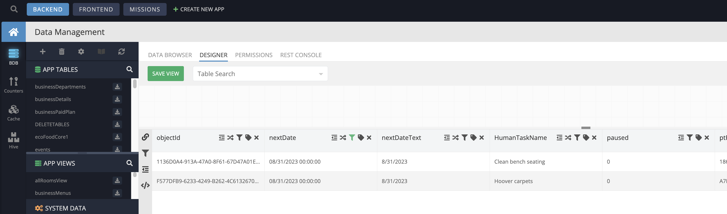Click the code view icon in designer
The height and width of the screenshot is (214, 727).
click(x=145, y=185)
